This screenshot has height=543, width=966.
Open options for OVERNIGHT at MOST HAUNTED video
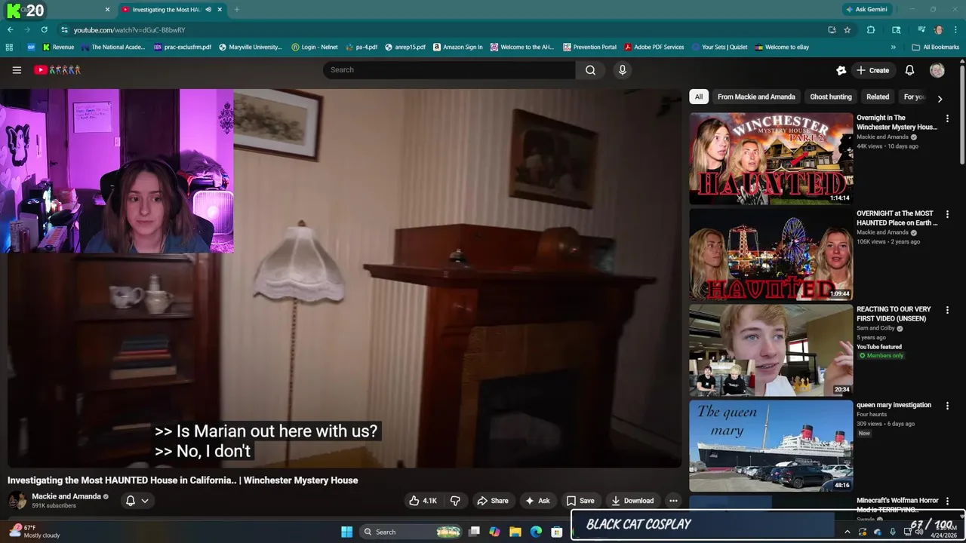tap(947, 214)
